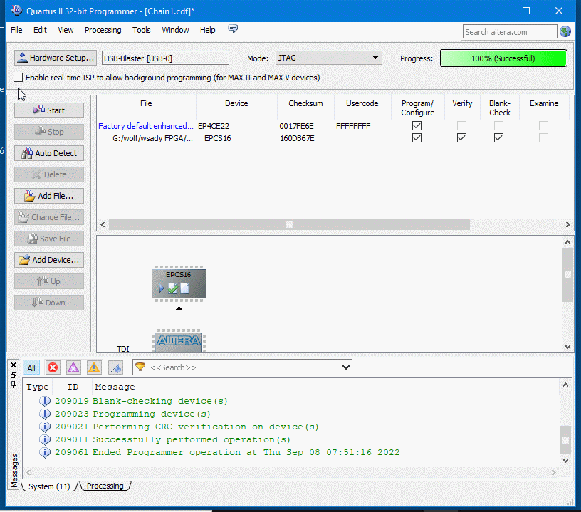Open the feedback speech bubble icon
This screenshot has height=512, width=581.
pyautogui.click(x=233, y=29)
